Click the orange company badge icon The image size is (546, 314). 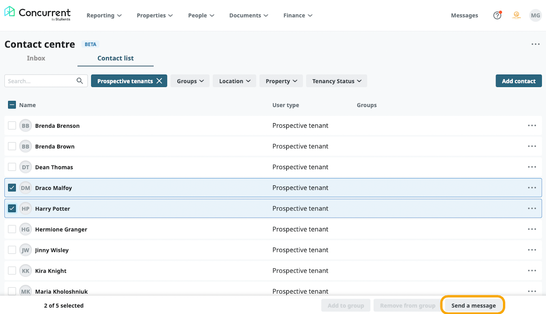click(516, 15)
